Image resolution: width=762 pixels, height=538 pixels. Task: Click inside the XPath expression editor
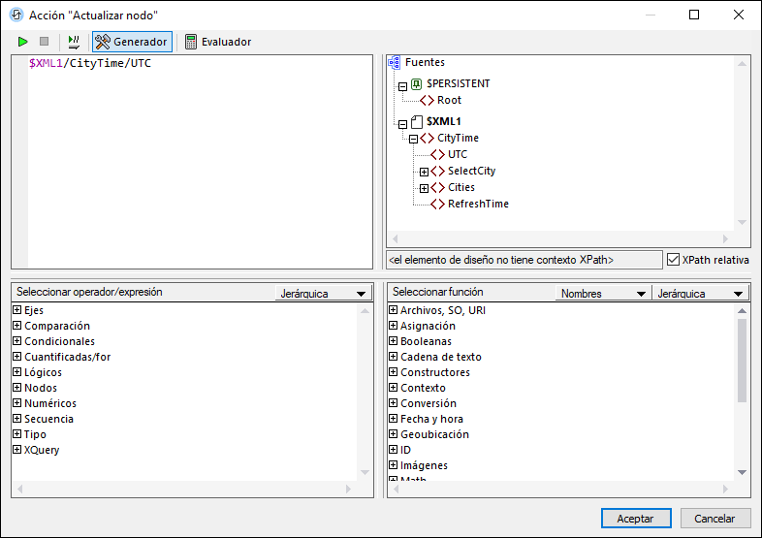(x=194, y=165)
